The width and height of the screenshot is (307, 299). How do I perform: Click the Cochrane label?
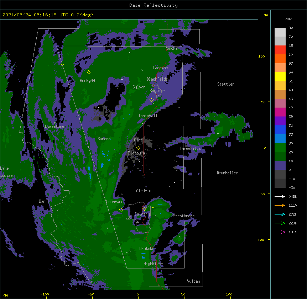coord(115,202)
